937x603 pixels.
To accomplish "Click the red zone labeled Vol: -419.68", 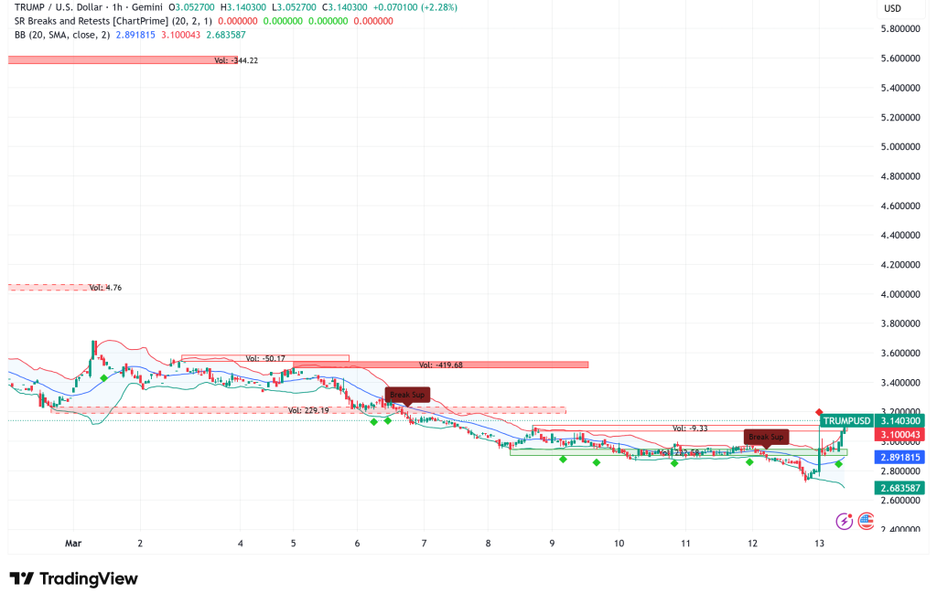I will click(x=440, y=365).
